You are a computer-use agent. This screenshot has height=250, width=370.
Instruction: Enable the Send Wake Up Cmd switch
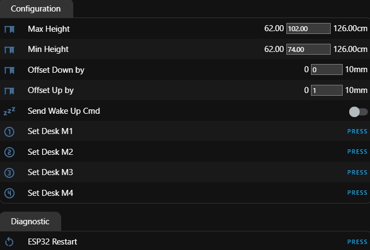pos(358,112)
